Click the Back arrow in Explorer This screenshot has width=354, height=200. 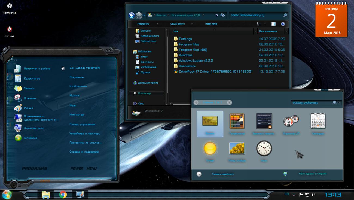[x=132, y=15]
